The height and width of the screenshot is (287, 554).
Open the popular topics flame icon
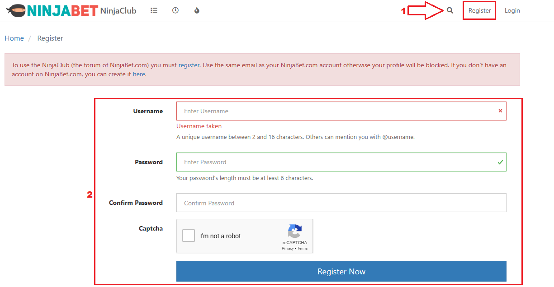point(197,10)
